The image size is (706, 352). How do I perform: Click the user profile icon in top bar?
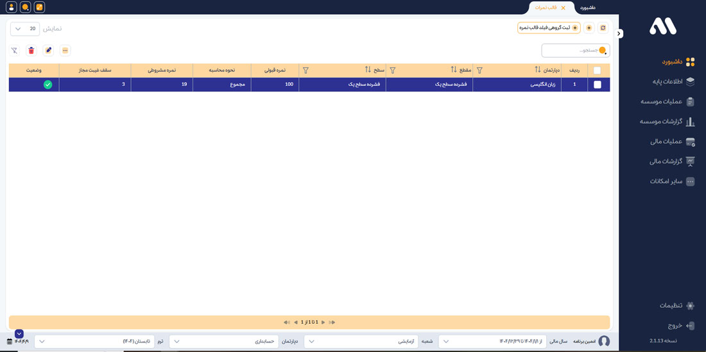(11, 7)
